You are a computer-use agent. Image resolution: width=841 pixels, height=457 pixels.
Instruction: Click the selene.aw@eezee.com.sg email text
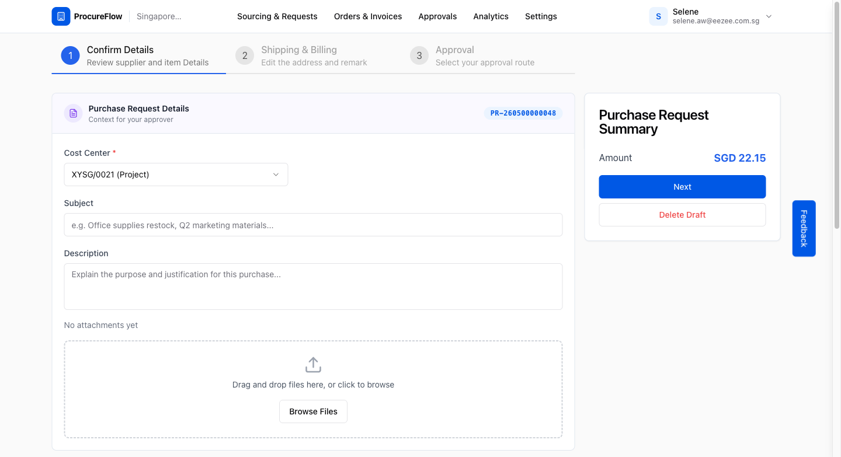[716, 21]
